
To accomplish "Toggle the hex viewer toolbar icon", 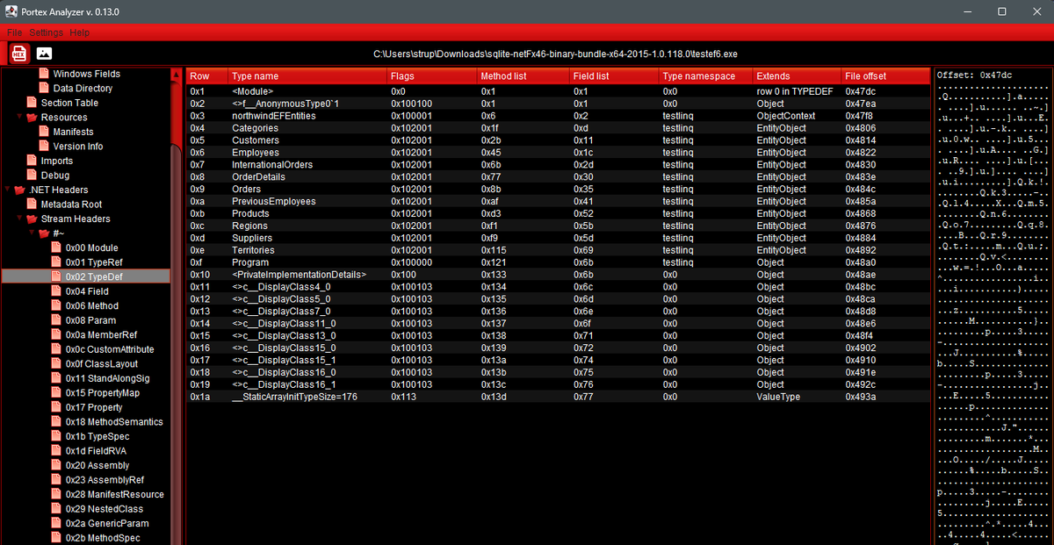I will click(19, 54).
